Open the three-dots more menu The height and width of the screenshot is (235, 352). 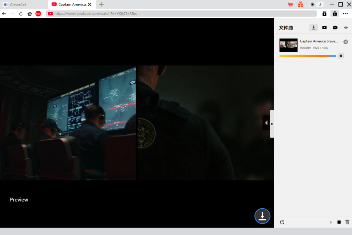(345, 14)
